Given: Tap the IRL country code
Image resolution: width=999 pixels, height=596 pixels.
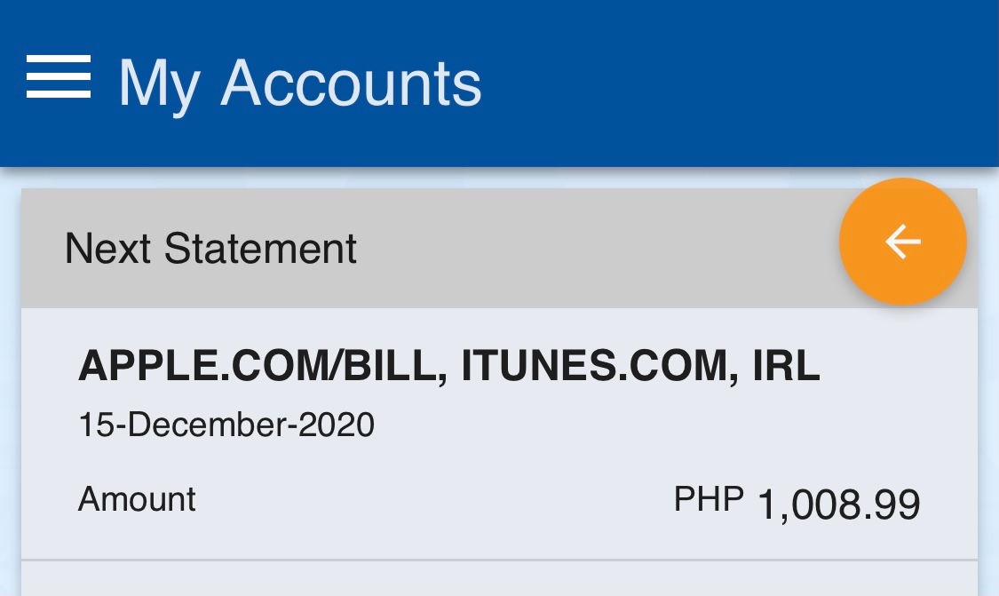Looking at the screenshot, I should click(786, 366).
